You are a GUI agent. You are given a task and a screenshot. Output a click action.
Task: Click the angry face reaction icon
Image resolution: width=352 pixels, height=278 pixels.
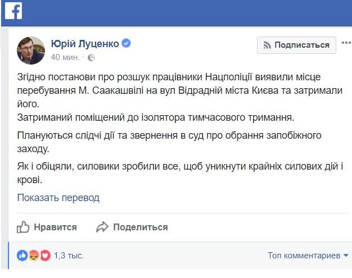click(33, 256)
